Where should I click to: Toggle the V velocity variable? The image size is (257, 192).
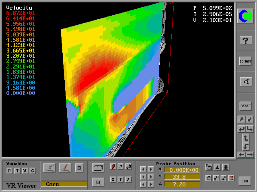click(25, 171)
